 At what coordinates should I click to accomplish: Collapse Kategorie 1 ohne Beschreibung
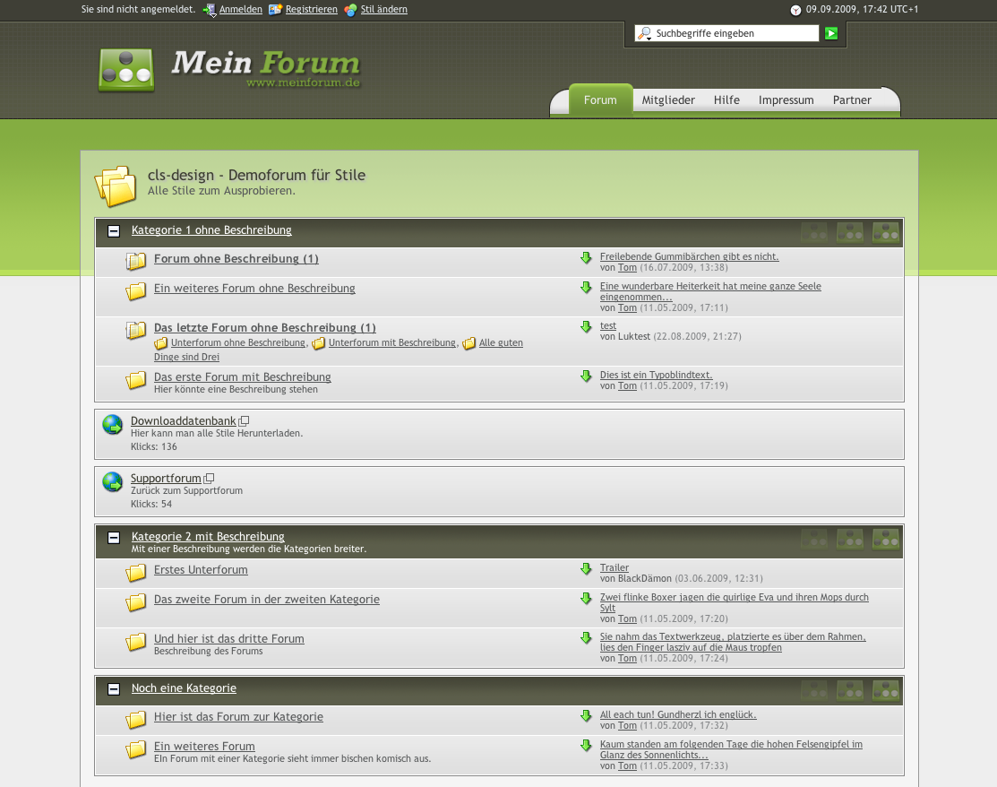tap(114, 231)
